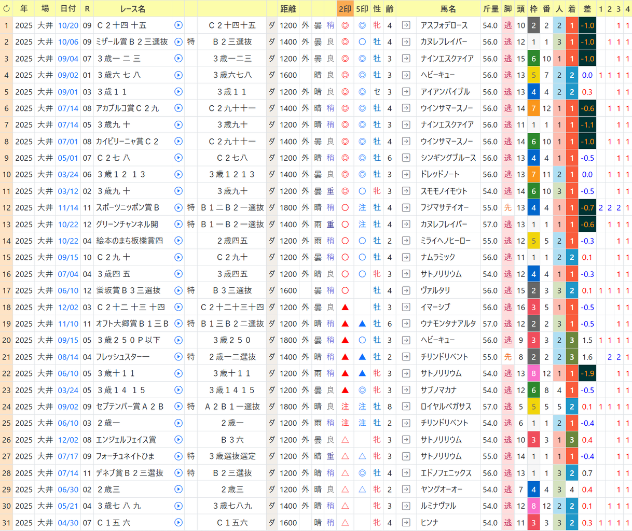
Task: Play the カイピリーニャ賞Ｃ２ race video
Action: [178, 142]
